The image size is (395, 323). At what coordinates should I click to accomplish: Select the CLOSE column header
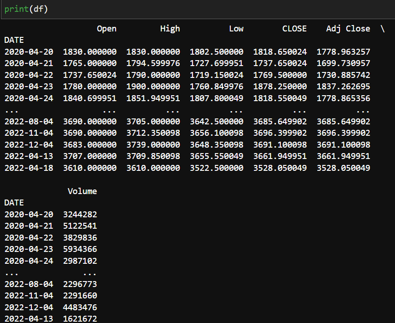click(x=294, y=28)
